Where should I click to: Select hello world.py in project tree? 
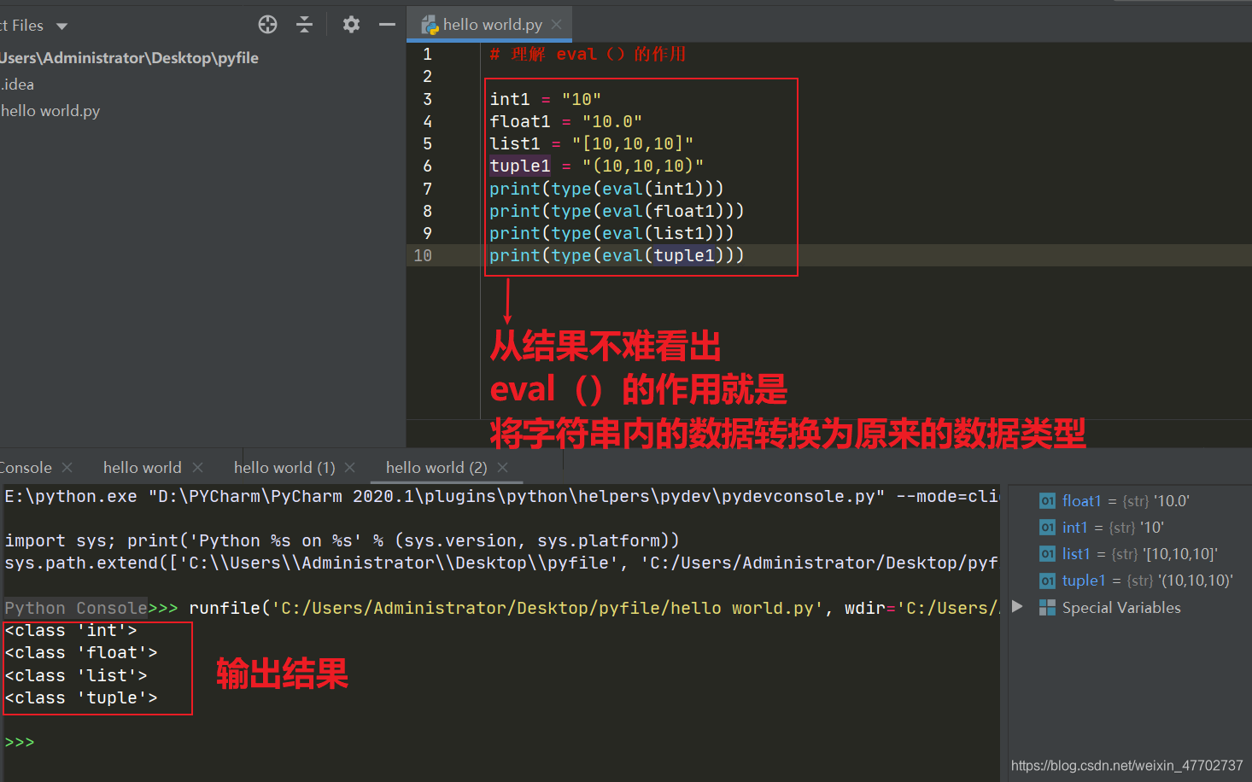50,111
